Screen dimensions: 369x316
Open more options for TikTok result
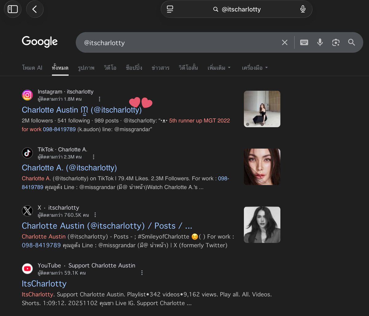pyautogui.click(x=93, y=157)
